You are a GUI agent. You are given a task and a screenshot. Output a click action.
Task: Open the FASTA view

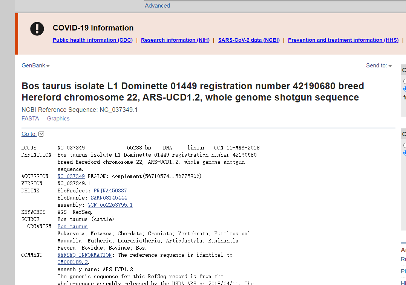[x=30, y=119]
